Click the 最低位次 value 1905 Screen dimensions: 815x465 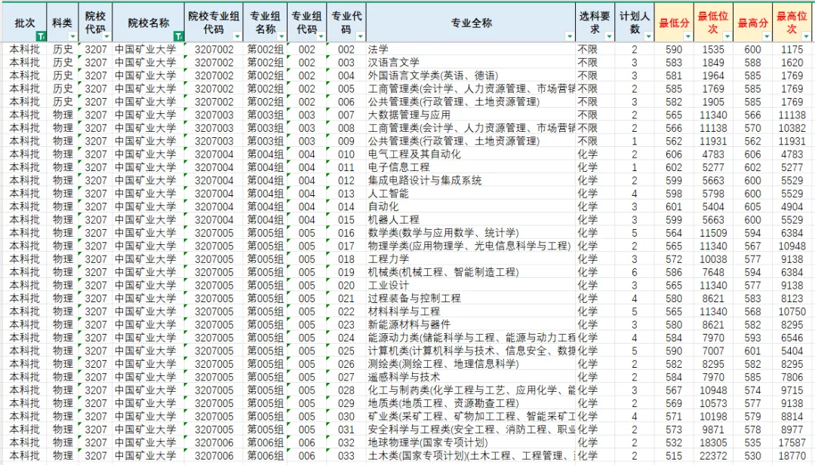click(713, 102)
